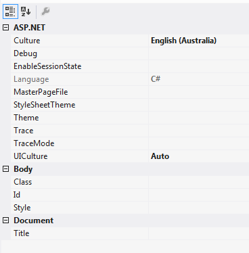This screenshot has height=253, width=249.
Task: Click the C# language value
Action: point(156,79)
